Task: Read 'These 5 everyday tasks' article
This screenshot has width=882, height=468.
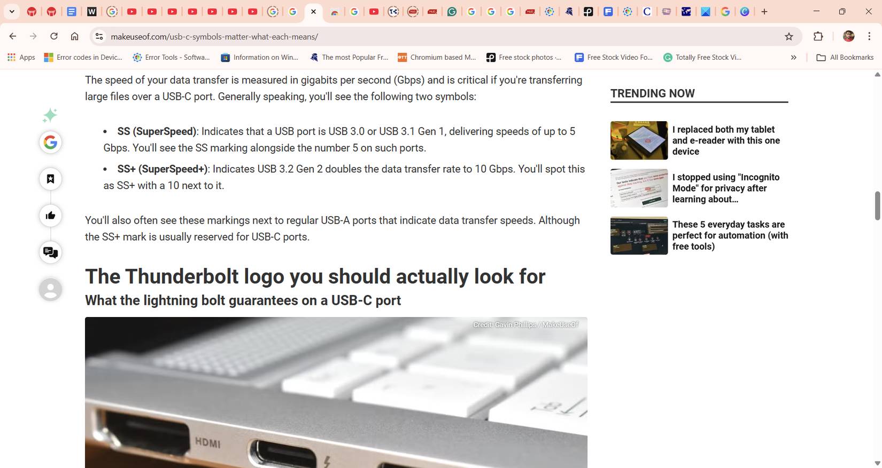Action: coord(730,235)
